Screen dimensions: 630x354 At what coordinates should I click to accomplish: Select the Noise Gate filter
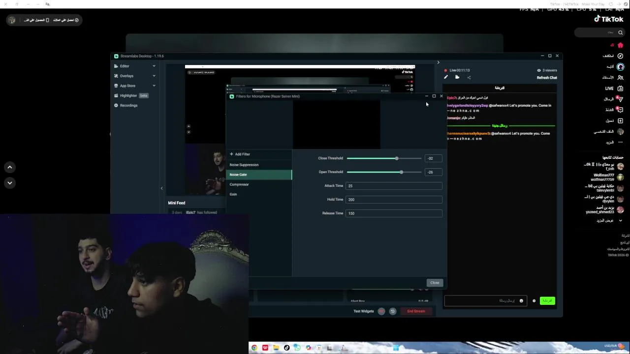(x=259, y=175)
